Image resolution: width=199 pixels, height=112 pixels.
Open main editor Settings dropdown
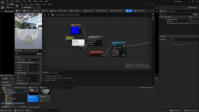(193, 7)
